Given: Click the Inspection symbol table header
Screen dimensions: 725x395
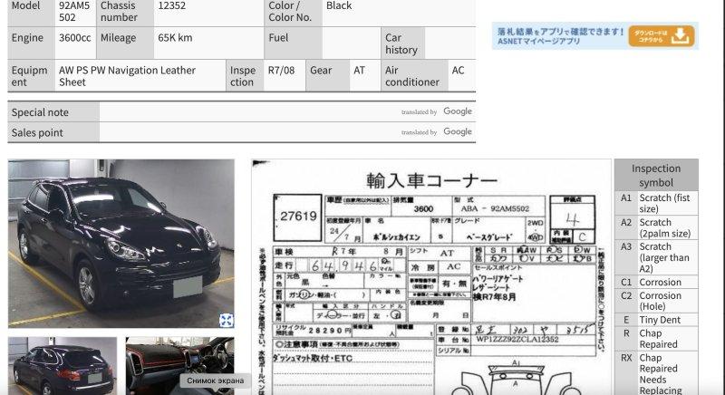Looking at the screenshot, I should pyautogui.click(x=656, y=175).
